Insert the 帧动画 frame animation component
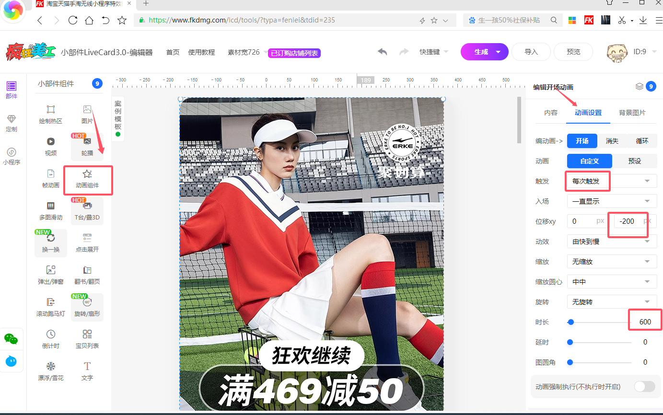 pos(51,179)
